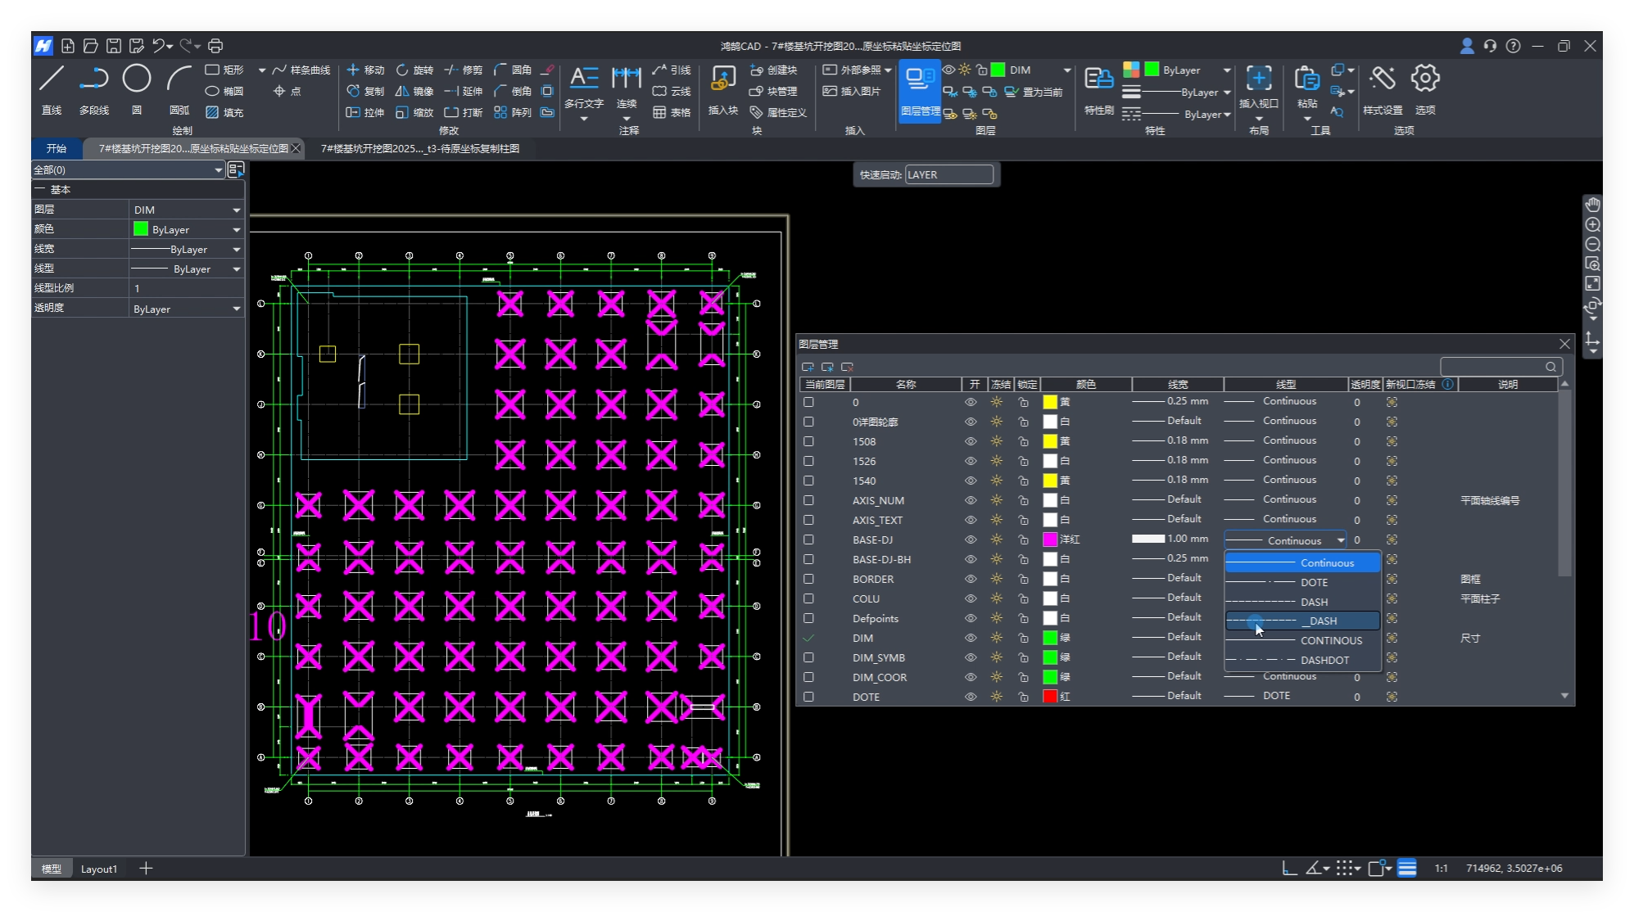Toggle visibility eye of BASE-DJ layer
Viewport: 1634px width, 912px height.
971,540
